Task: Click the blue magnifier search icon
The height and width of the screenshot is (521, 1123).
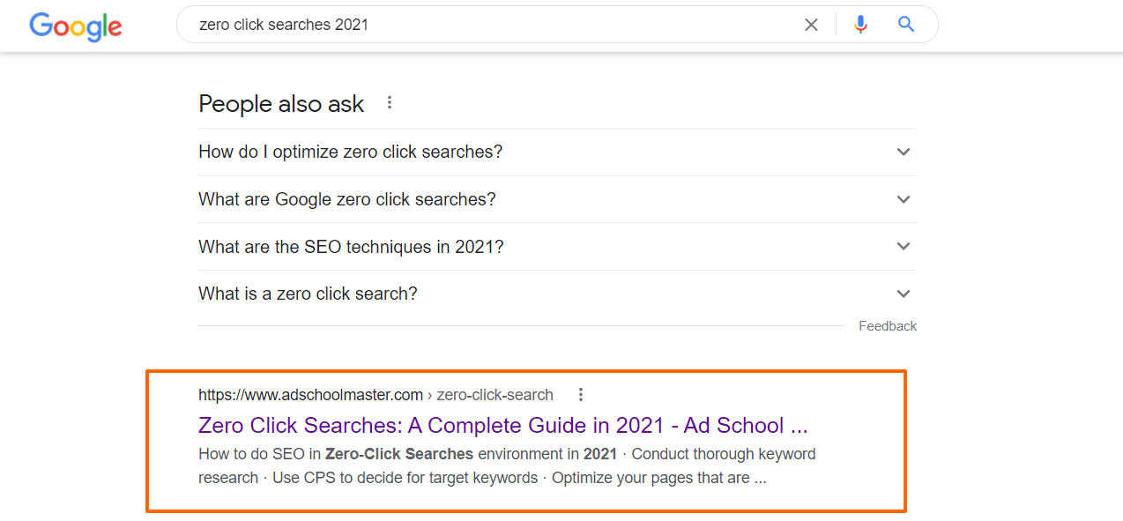Action: (906, 25)
